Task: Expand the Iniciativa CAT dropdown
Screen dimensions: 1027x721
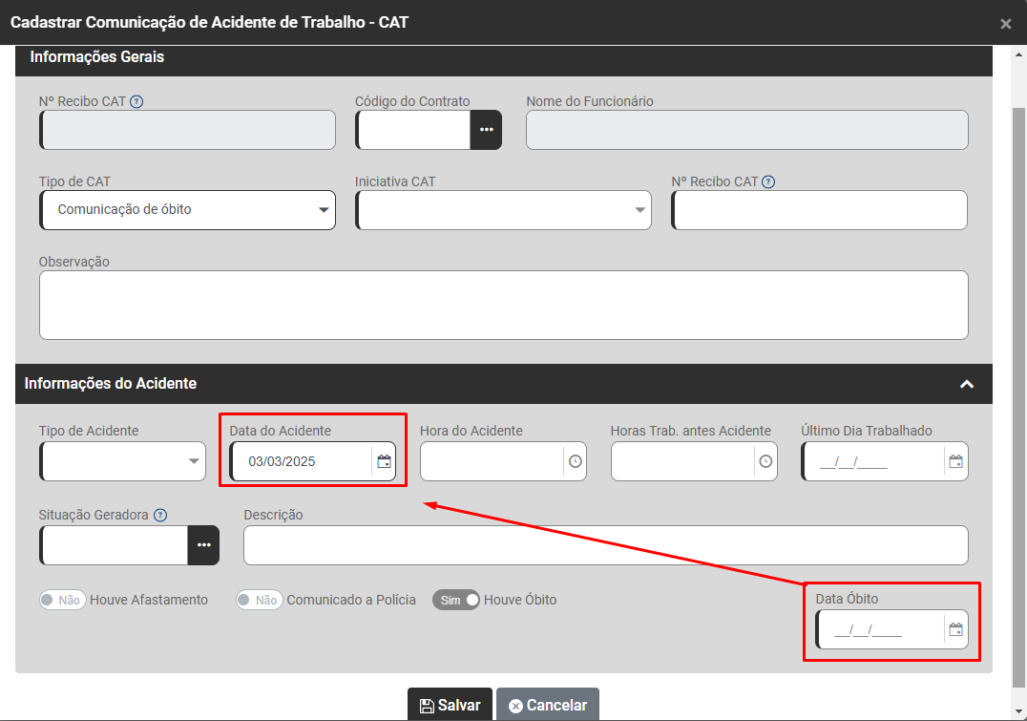Action: coord(503,210)
